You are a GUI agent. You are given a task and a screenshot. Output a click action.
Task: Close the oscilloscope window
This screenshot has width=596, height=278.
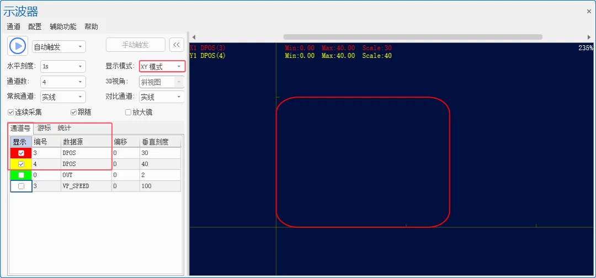(x=589, y=12)
